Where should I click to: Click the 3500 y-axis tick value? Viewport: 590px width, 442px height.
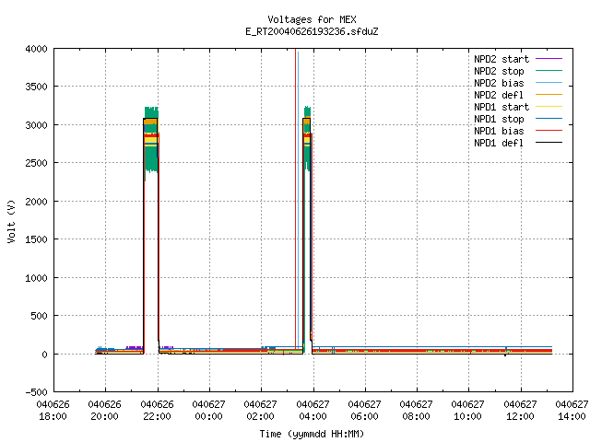pyautogui.click(x=37, y=87)
